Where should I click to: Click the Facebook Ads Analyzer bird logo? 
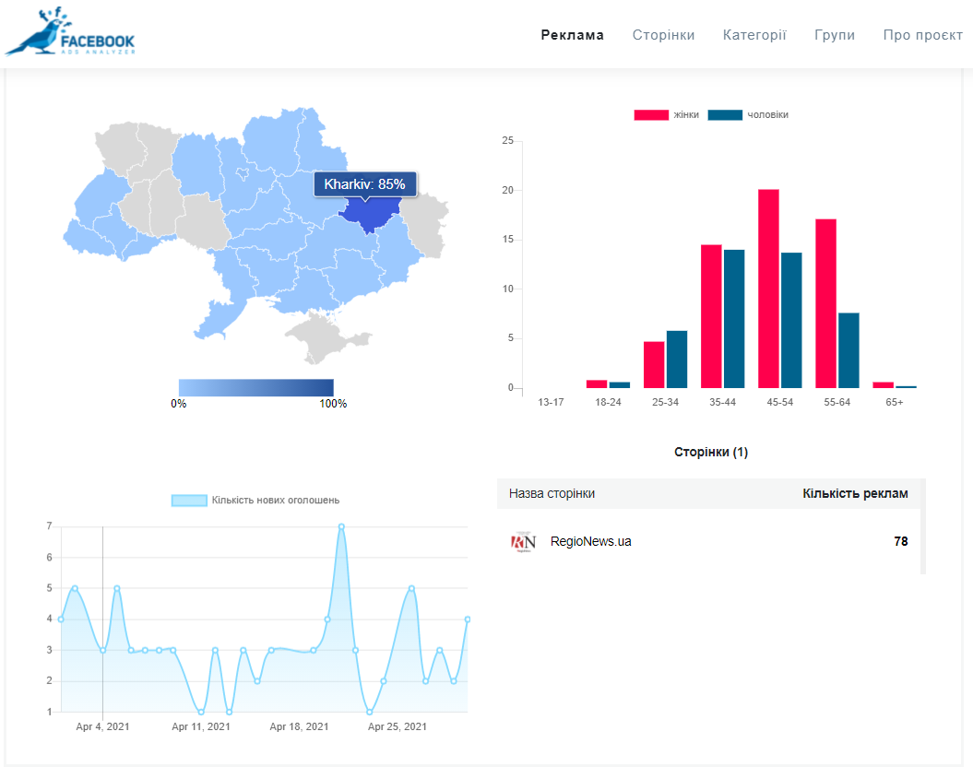(x=69, y=34)
